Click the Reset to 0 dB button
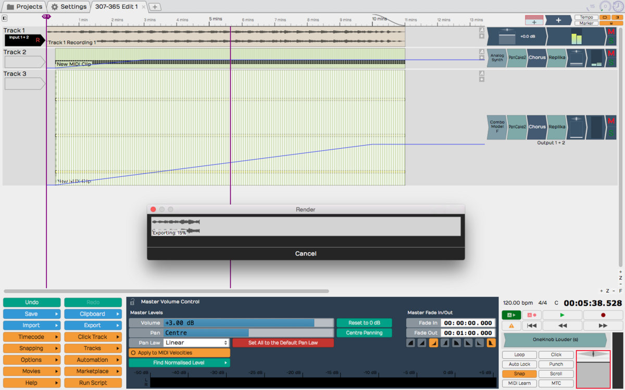The width and height of the screenshot is (625, 390). tap(364, 323)
